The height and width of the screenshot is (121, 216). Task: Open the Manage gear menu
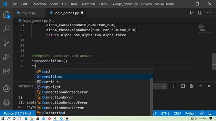point(6,103)
